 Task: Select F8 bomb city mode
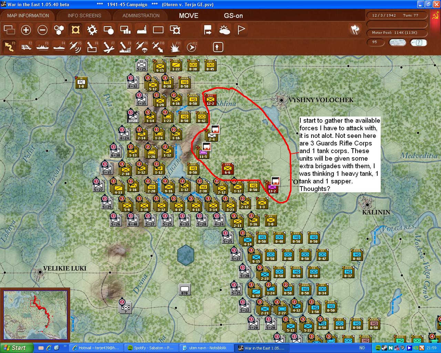(125, 47)
